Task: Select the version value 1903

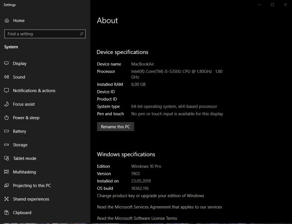Action: coord(135,174)
